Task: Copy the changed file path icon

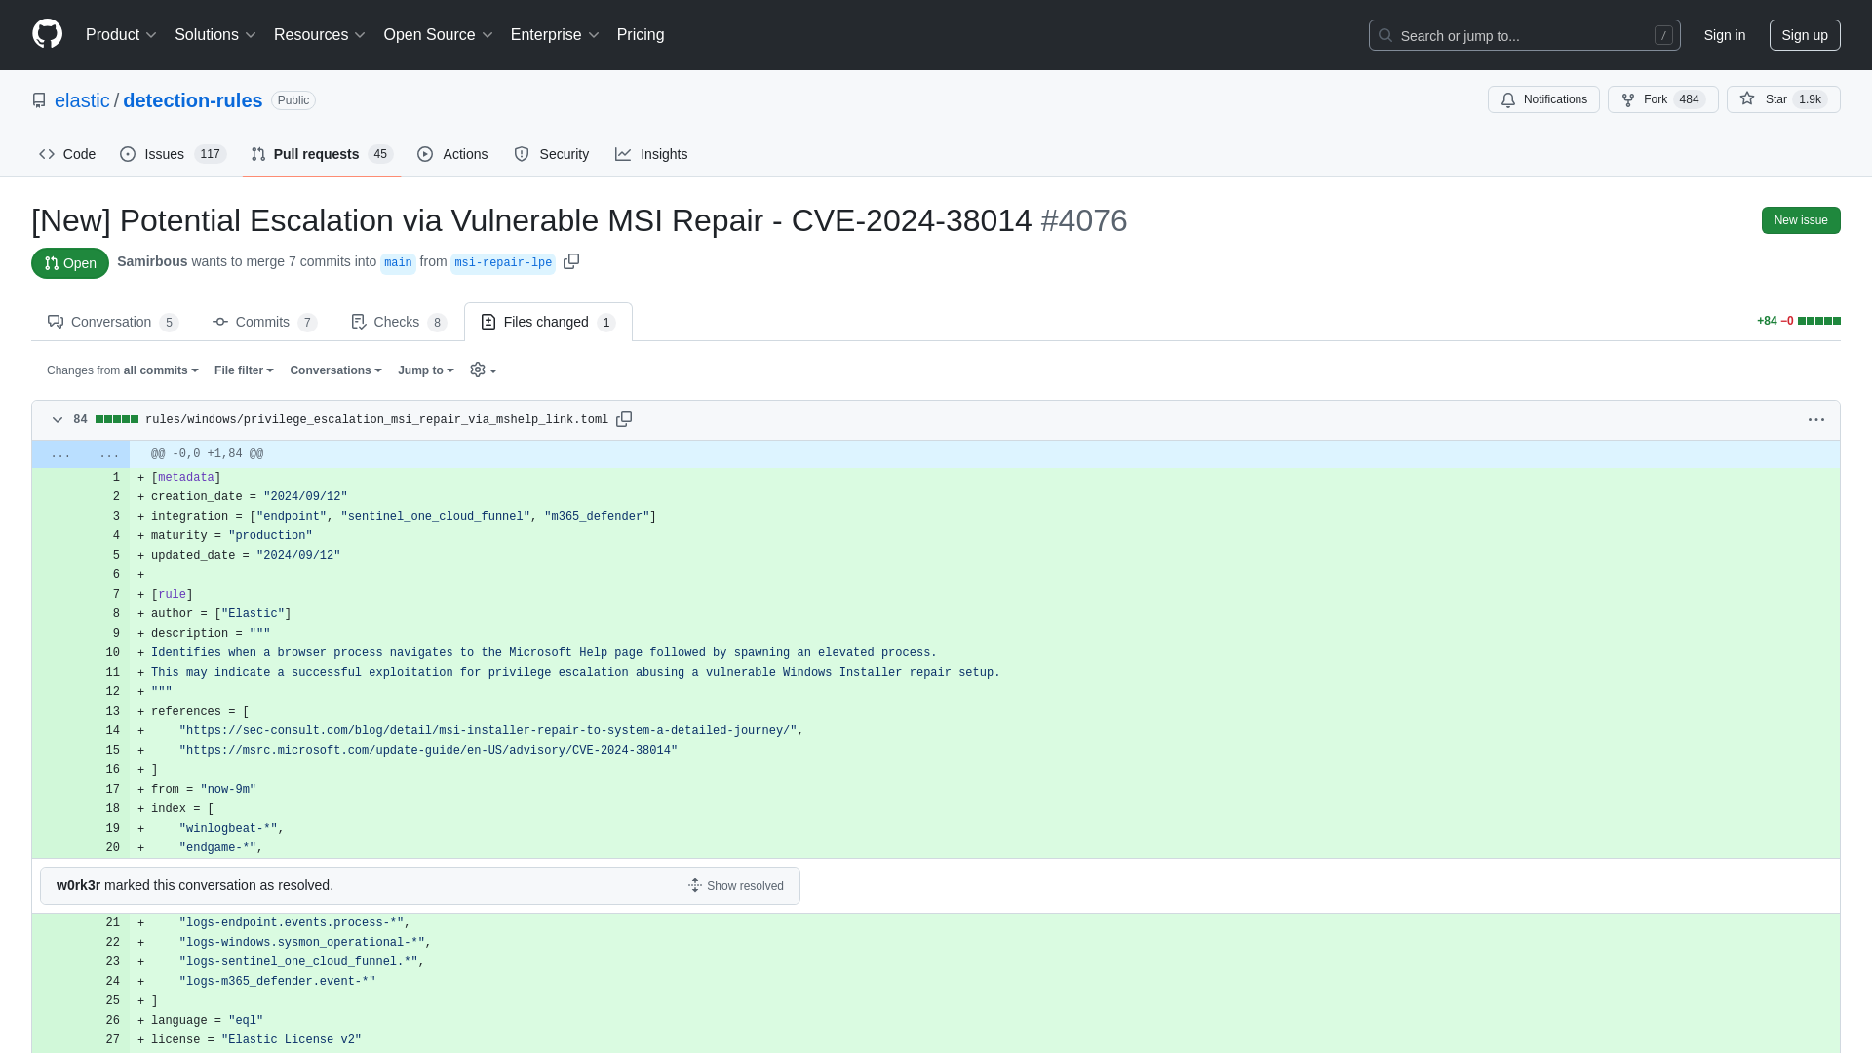Action: [x=624, y=419]
